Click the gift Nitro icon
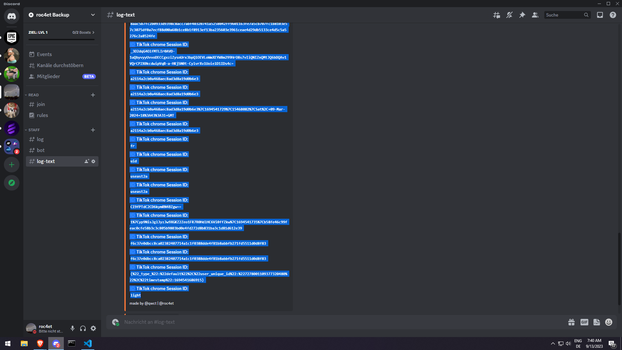 click(571, 322)
